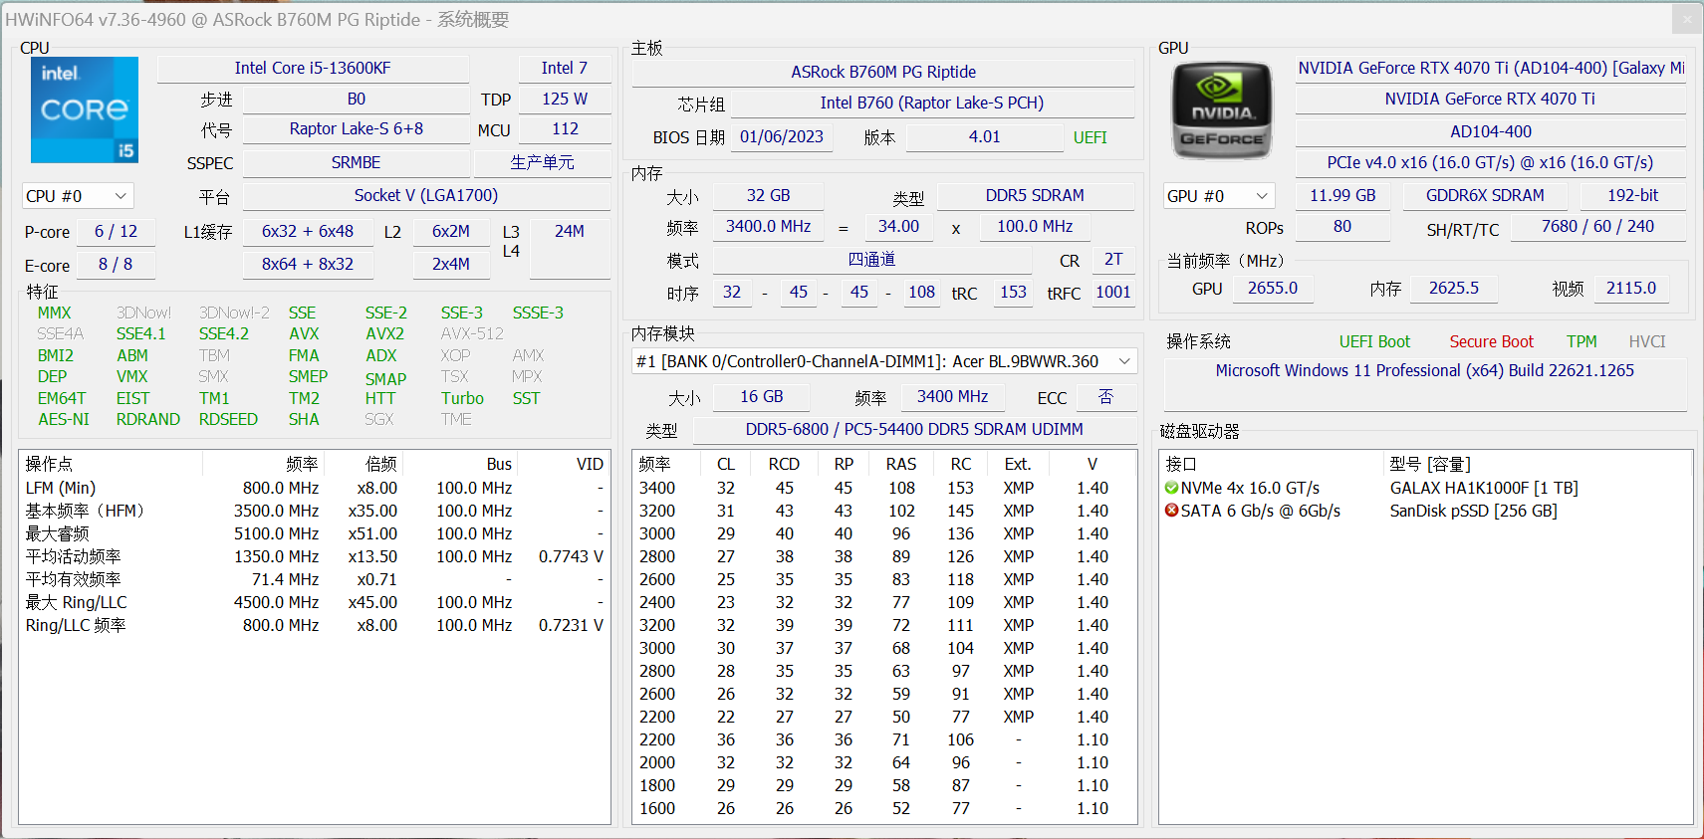1704x839 pixels.
Task: Click the Intel B760 chipset field
Action: 932,103
